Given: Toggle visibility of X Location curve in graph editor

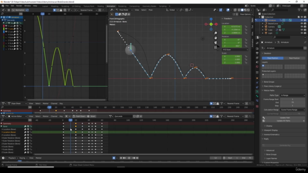Looking at the screenshot, I should (x=6, y=26).
